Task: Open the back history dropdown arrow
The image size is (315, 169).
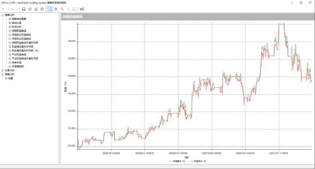Action: pos(8,9)
